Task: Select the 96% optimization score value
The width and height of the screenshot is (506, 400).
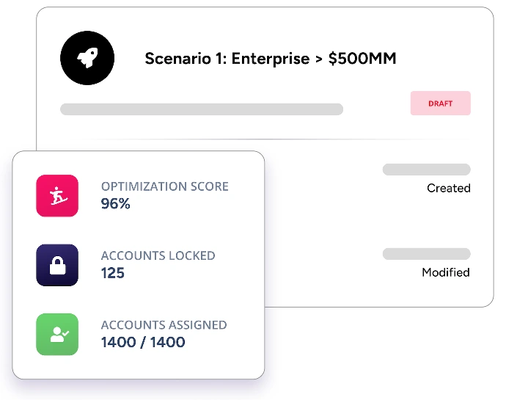Action: (x=116, y=204)
